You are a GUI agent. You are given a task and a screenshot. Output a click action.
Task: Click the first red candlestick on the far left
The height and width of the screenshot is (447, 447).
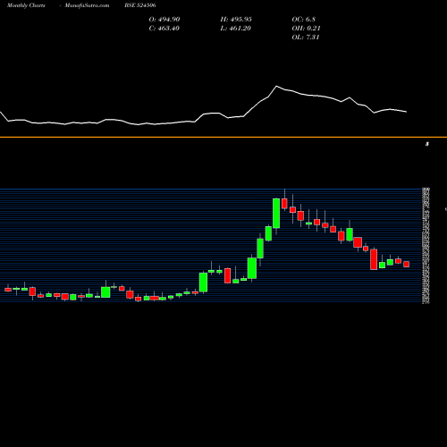click(x=8, y=290)
